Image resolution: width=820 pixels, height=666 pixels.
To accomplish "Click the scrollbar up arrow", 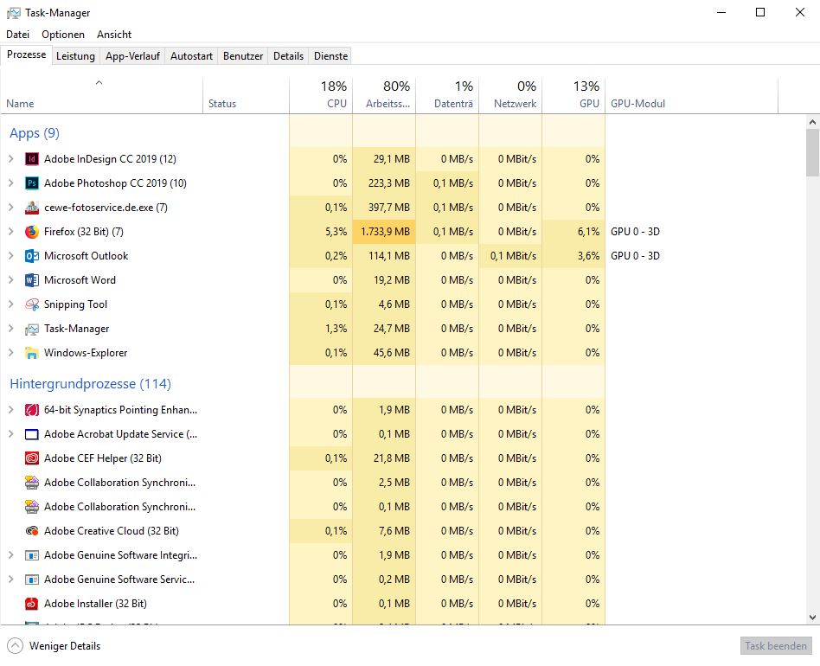I will coord(813,122).
